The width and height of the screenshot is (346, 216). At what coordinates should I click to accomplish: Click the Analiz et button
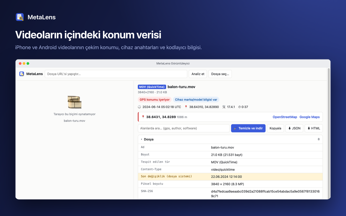click(x=198, y=74)
